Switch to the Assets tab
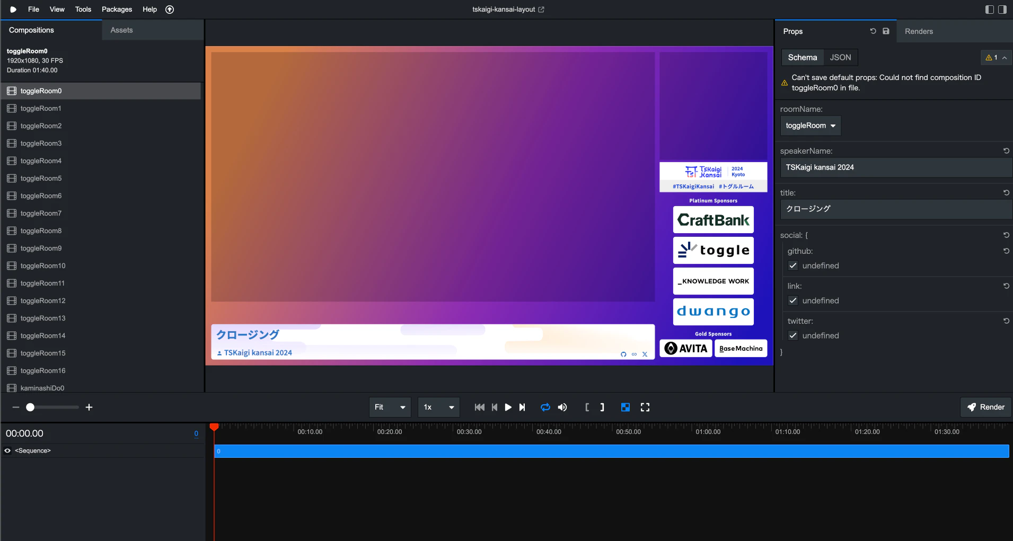The width and height of the screenshot is (1013, 541). [121, 30]
